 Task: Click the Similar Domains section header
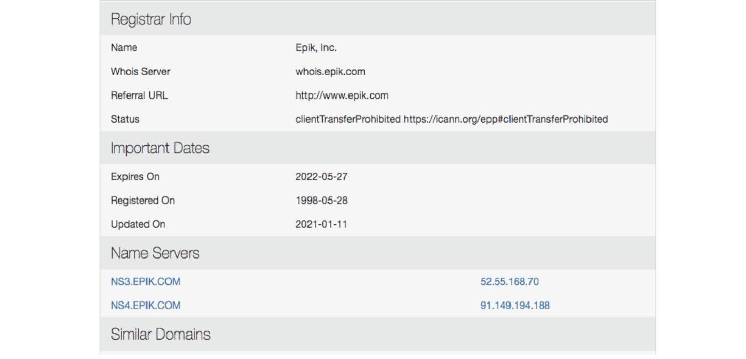(x=161, y=334)
